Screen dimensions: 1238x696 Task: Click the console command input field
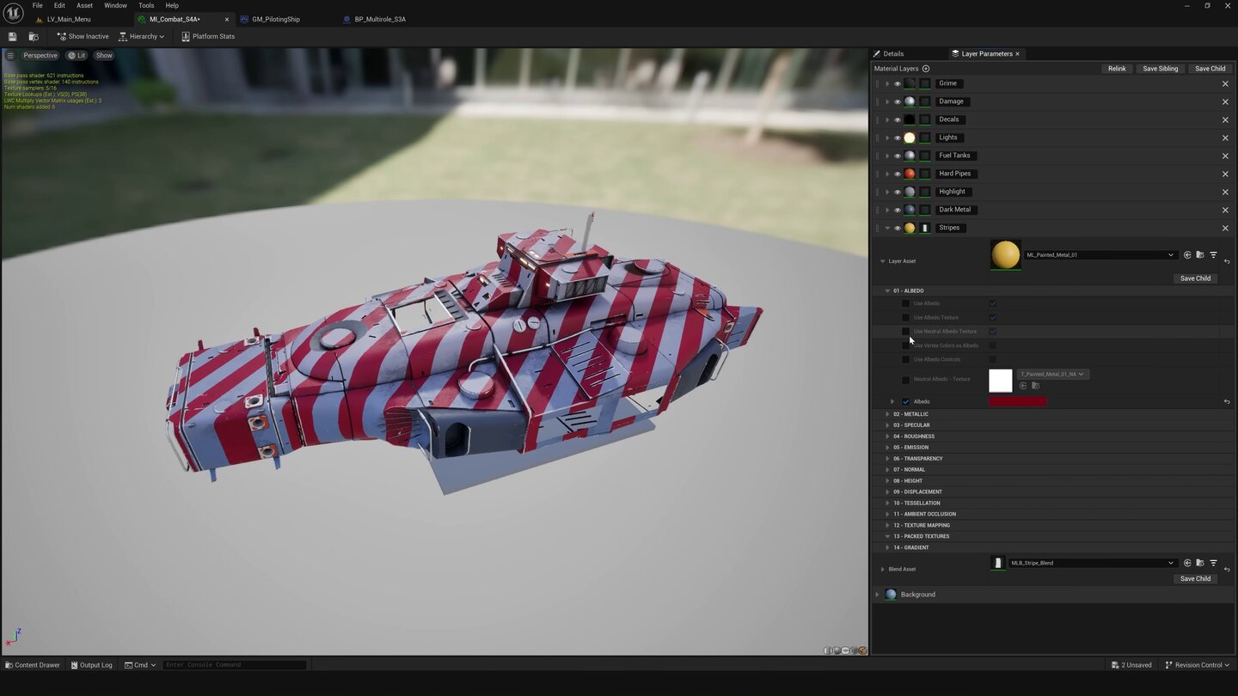[x=235, y=665]
